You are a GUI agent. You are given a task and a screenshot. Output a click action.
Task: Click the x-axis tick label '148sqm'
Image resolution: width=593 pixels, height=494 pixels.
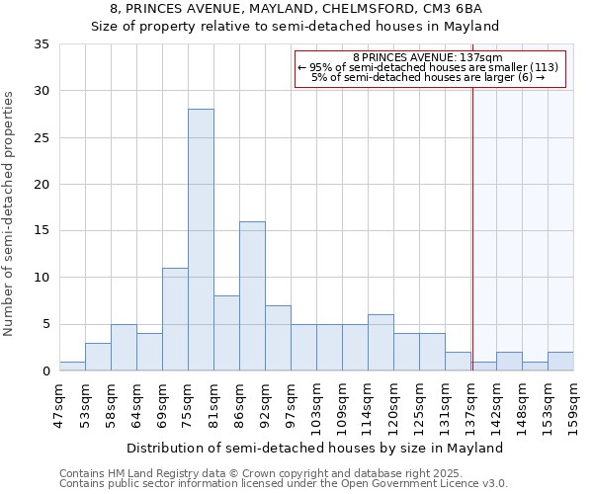tap(522, 410)
